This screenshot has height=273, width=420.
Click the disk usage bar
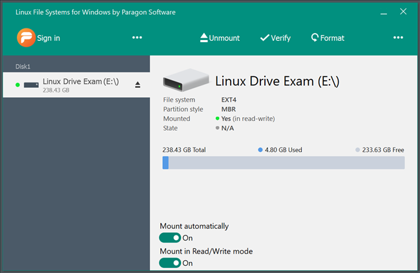click(283, 162)
